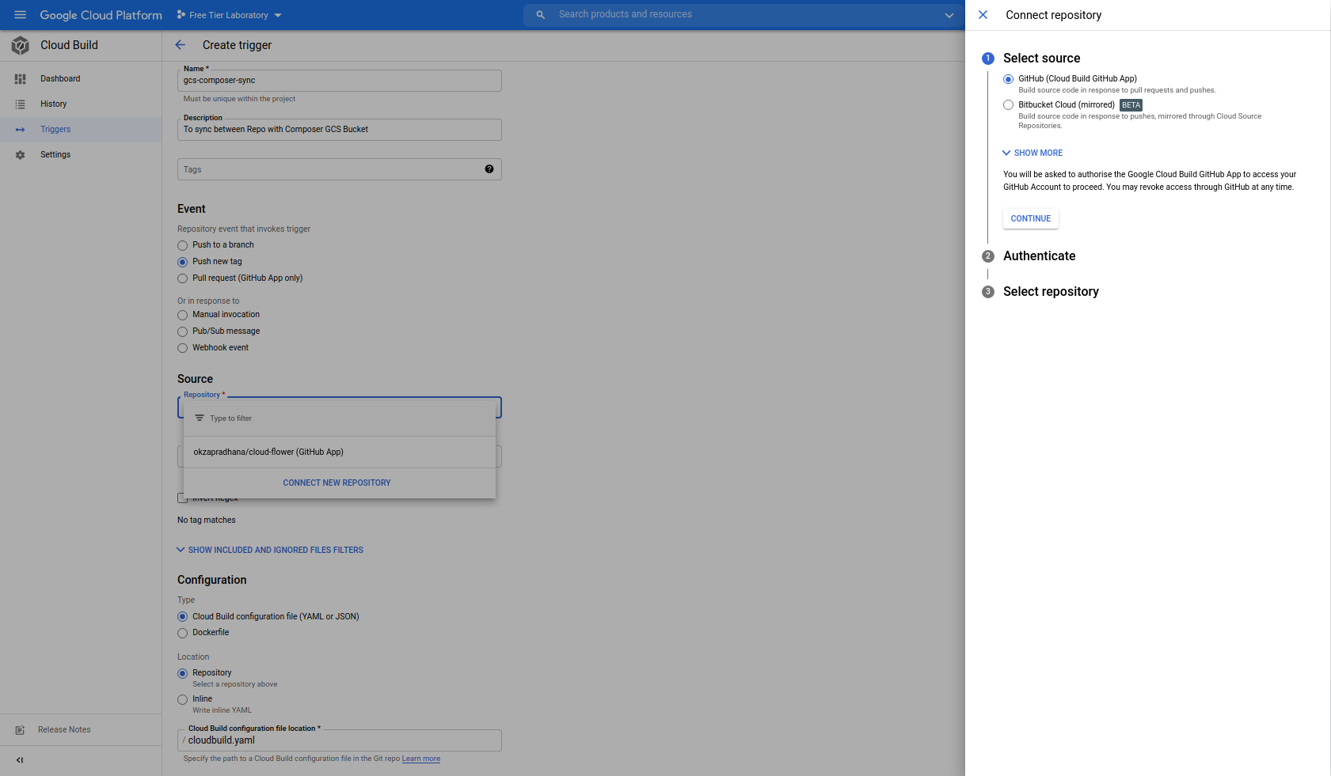This screenshot has height=776, width=1331.
Task: Open Triggers in the sidebar
Action: click(x=81, y=130)
